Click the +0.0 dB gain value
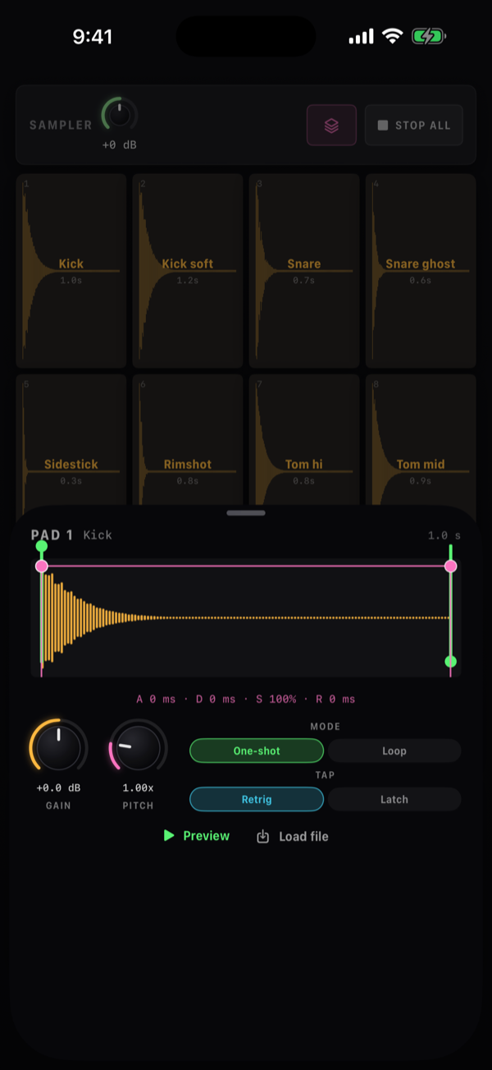This screenshot has height=1070, width=492. [x=58, y=788]
